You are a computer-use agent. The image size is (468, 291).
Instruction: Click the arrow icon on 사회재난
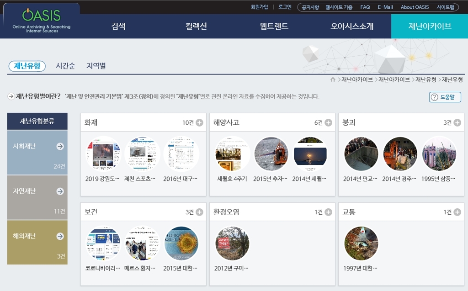(x=60, y=146)
